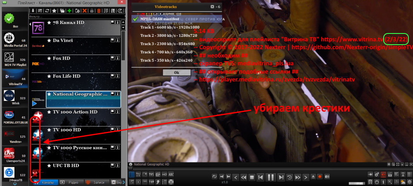Skip to the next channel button
This screenshot has height=186, width=413.
tap(281, 177)
